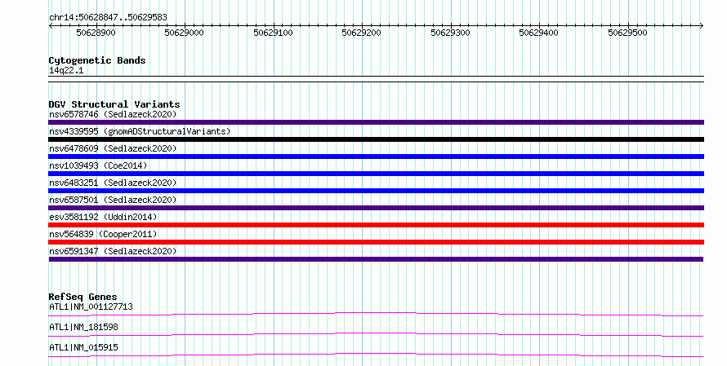Click the blue bar for nsv6483251
727x366 pixels.
click(x=376, y=191)
